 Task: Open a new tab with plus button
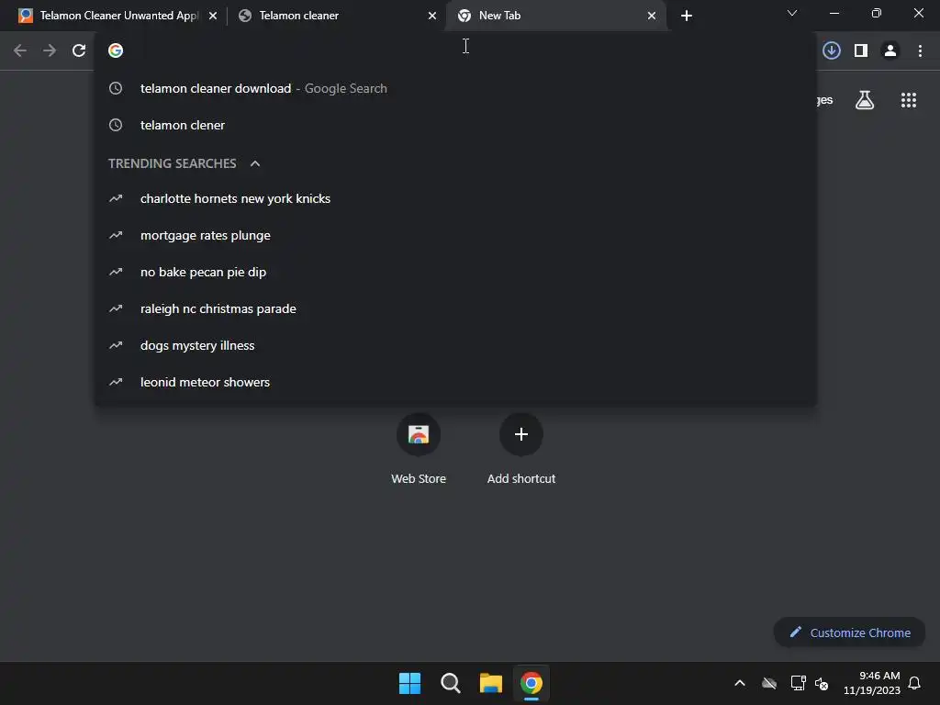pyautogui.click(x=687, y=16)
